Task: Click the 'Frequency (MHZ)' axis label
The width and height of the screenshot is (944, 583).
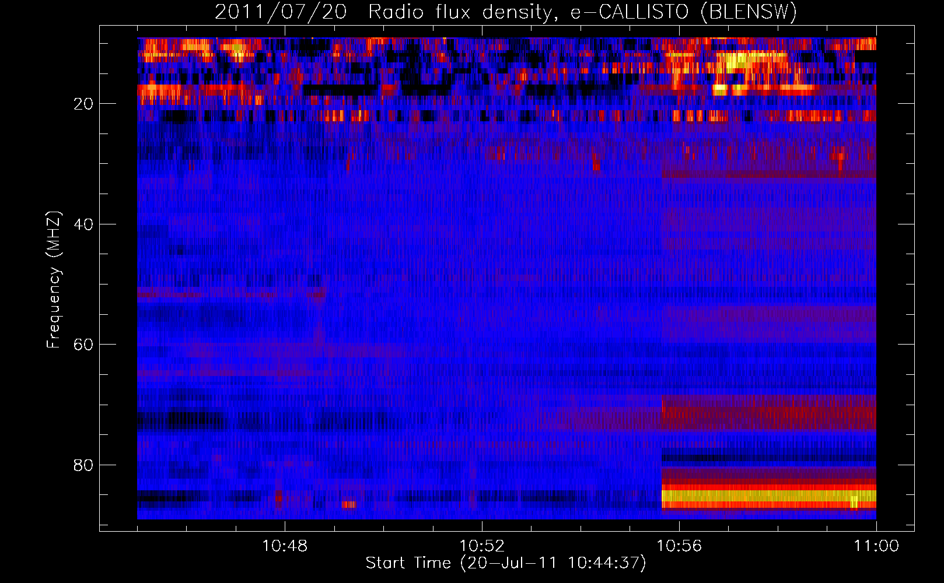Action: tap(54, 280)
